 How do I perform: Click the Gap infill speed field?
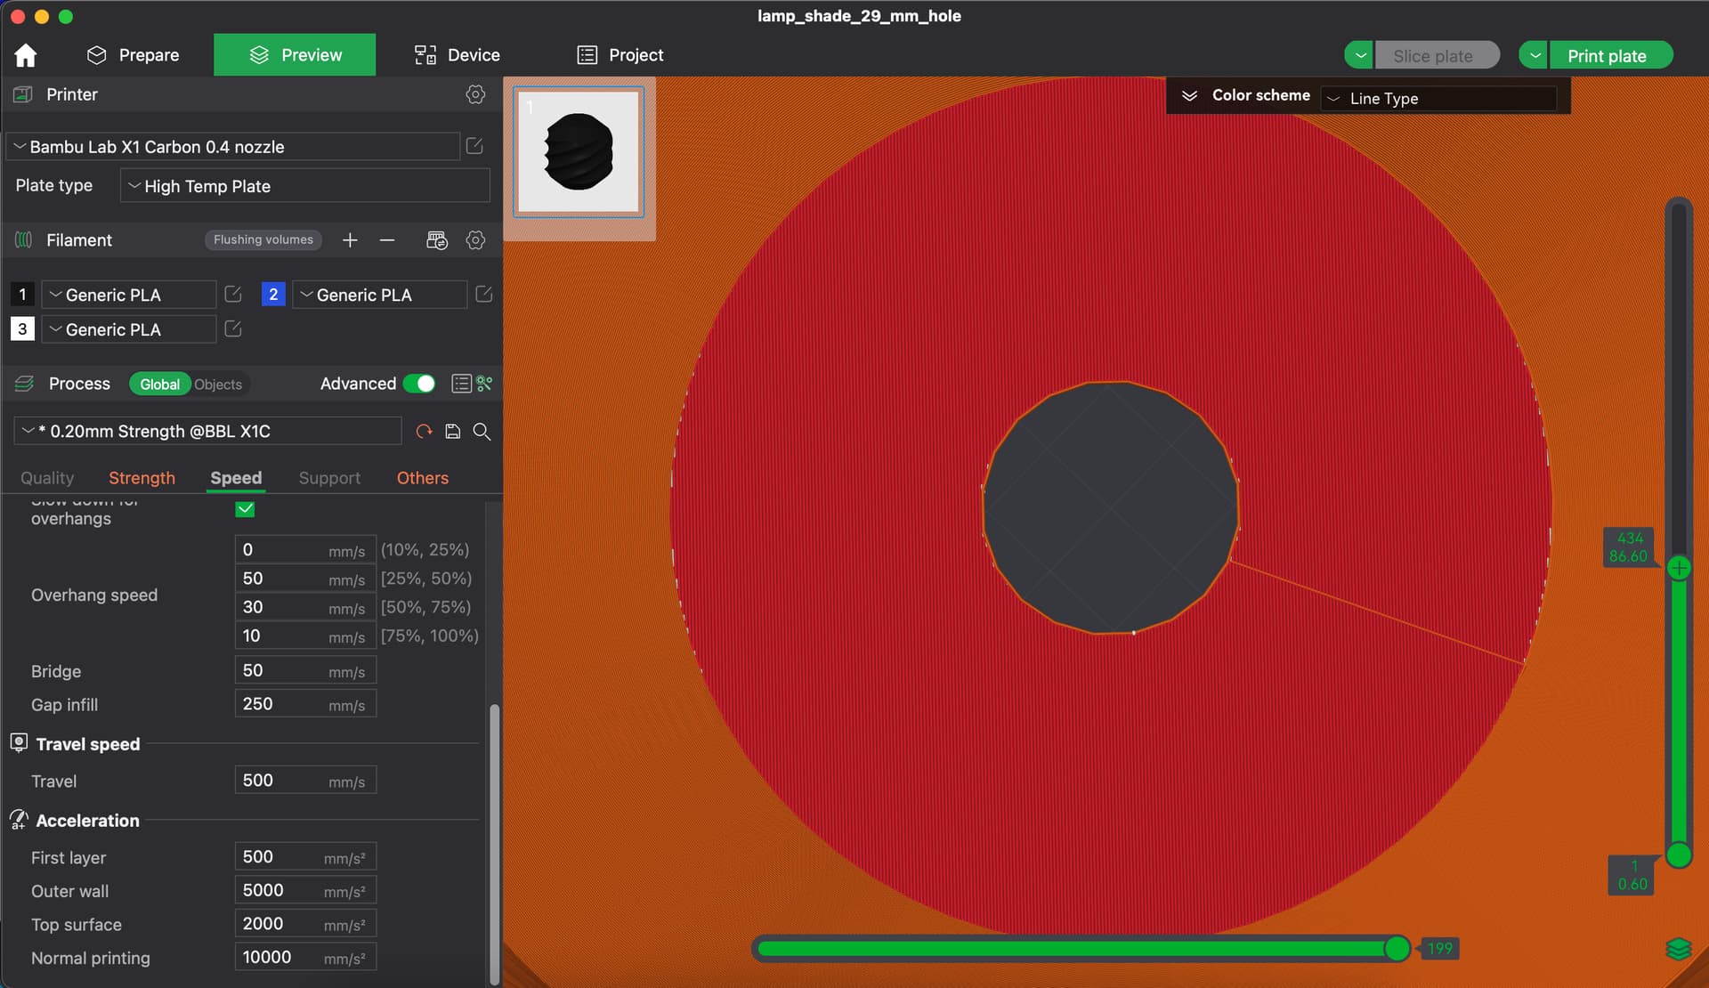tap(305, 704)
